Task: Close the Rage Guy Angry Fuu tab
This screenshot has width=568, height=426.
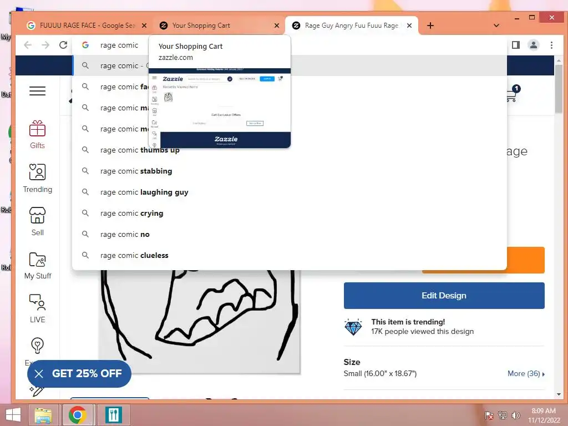Action: pos(409,26)
